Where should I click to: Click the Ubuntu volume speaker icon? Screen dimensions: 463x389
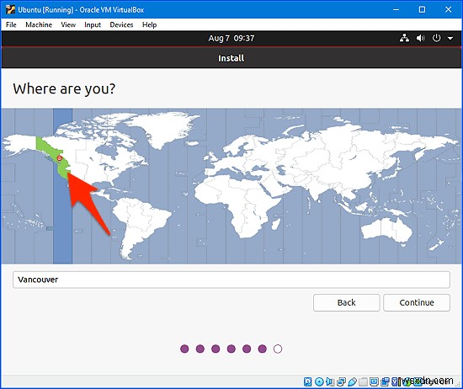tap(420, 38)
